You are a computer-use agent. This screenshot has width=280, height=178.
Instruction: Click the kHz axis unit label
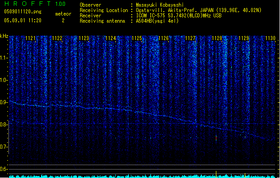(x=4, y=36)
